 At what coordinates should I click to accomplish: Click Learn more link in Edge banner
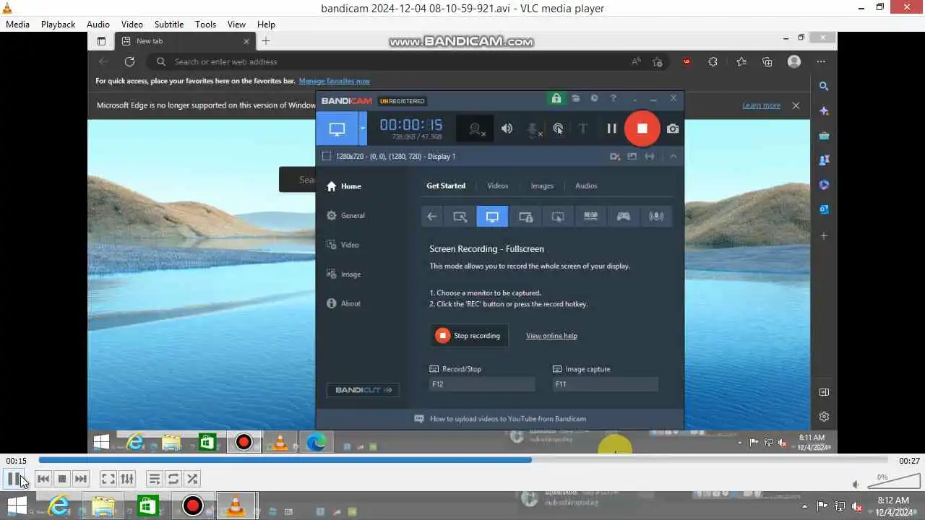click(x=762, y=105)
